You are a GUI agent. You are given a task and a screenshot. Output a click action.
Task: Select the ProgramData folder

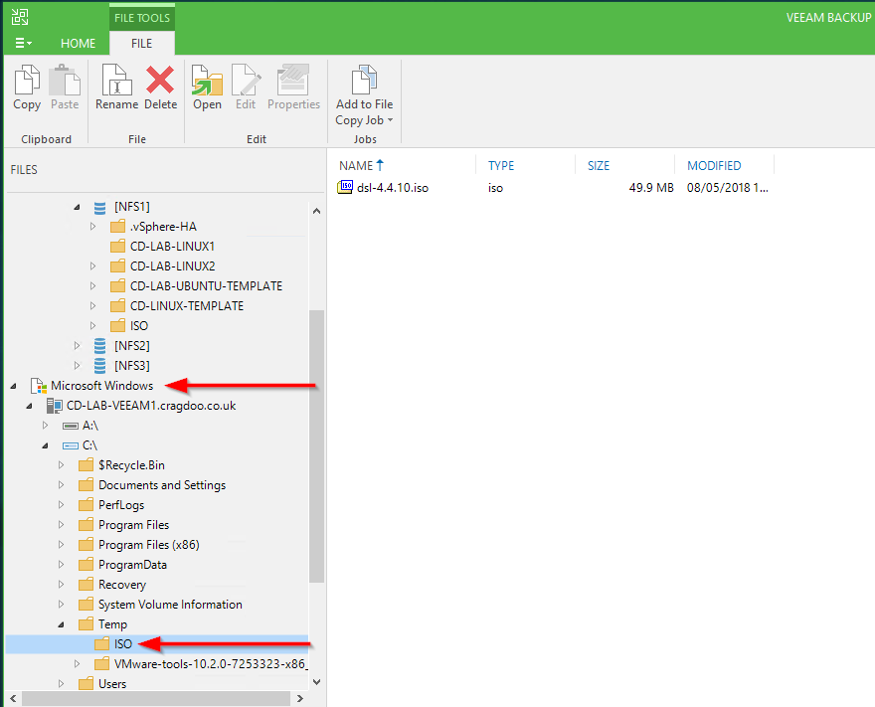coord(133,565)
